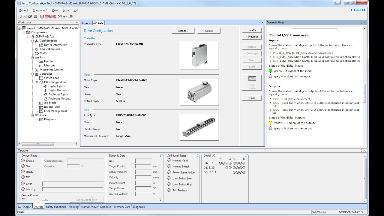The image size is (384, 216).
Task: Select the Diagrams tree icon
Action: point(41,119)
